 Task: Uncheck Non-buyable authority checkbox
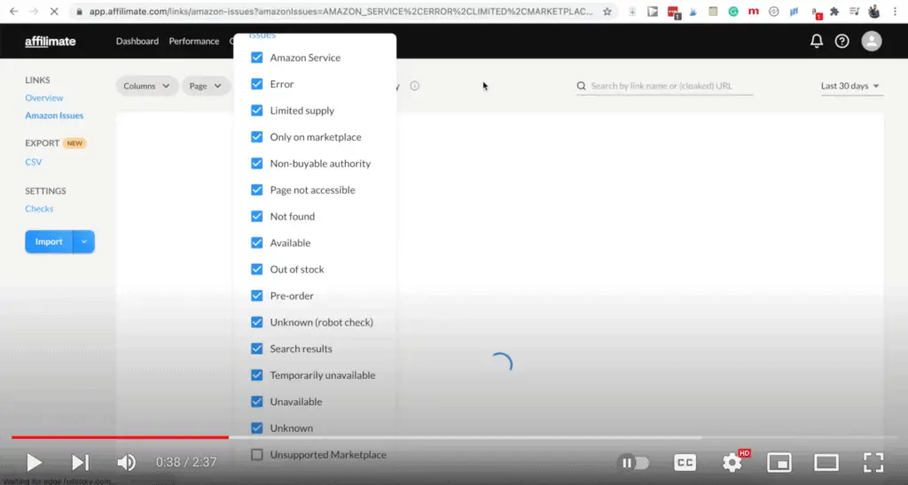coord(256,164)
